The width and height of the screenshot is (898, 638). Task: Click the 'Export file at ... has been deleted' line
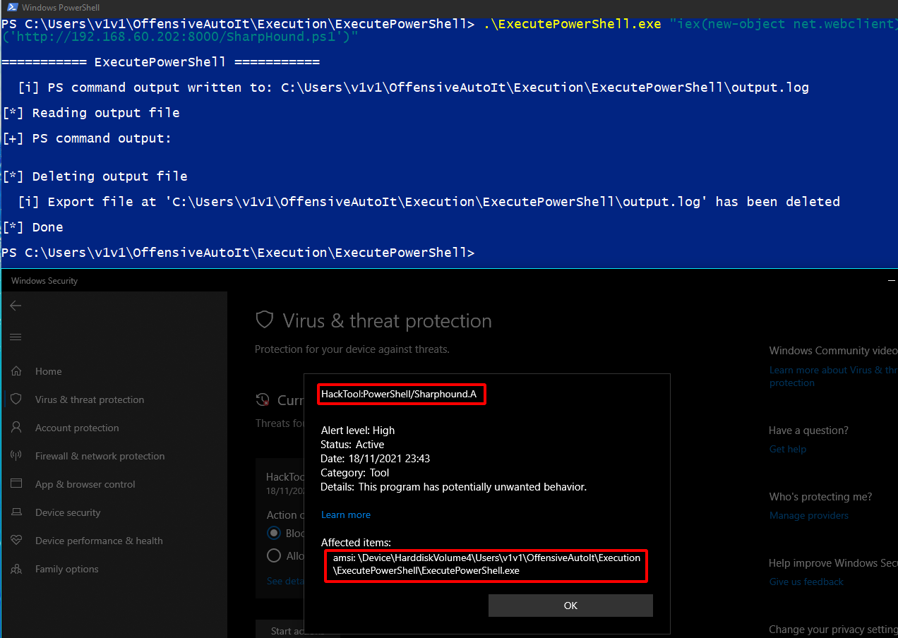pyautogui.click(x=429, y=202)
